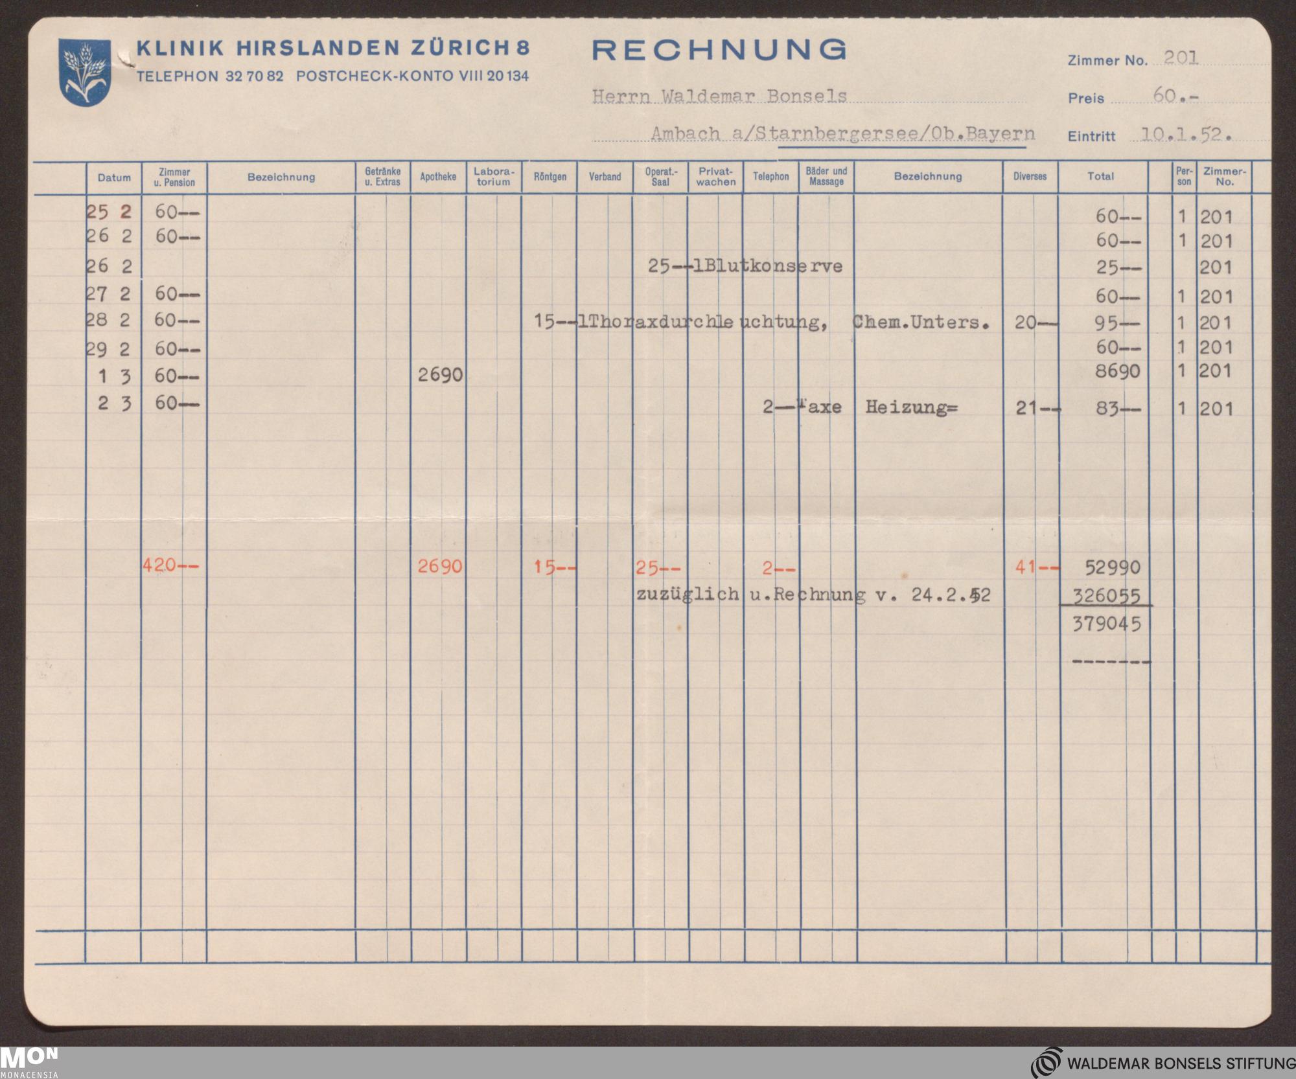
Task: Click the '1Thoraxdurchleuchtung,' entry
Action: point(702,322)
